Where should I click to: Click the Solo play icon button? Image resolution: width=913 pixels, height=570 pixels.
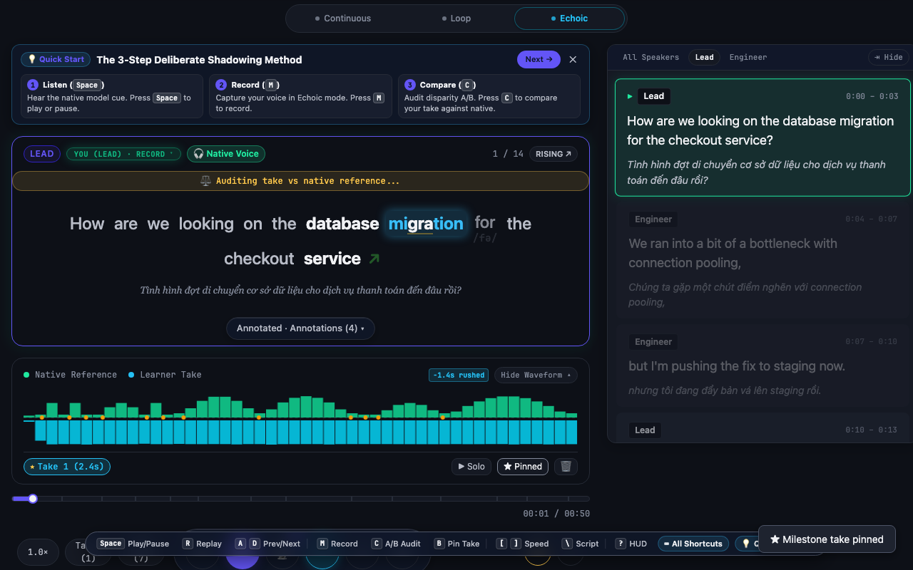471,467
